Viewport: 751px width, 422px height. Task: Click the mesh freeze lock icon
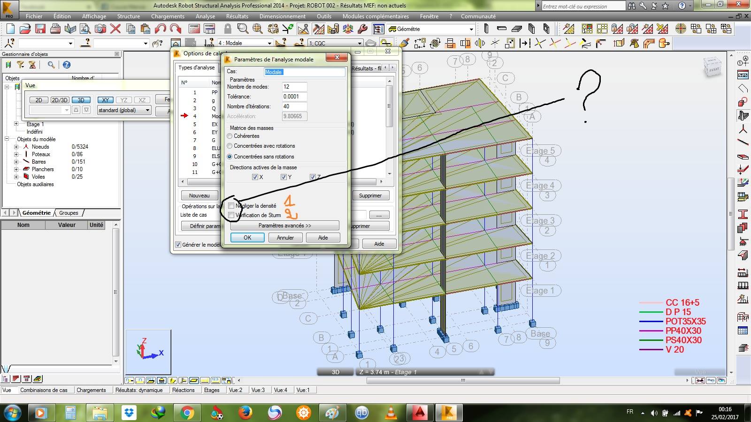617,29
